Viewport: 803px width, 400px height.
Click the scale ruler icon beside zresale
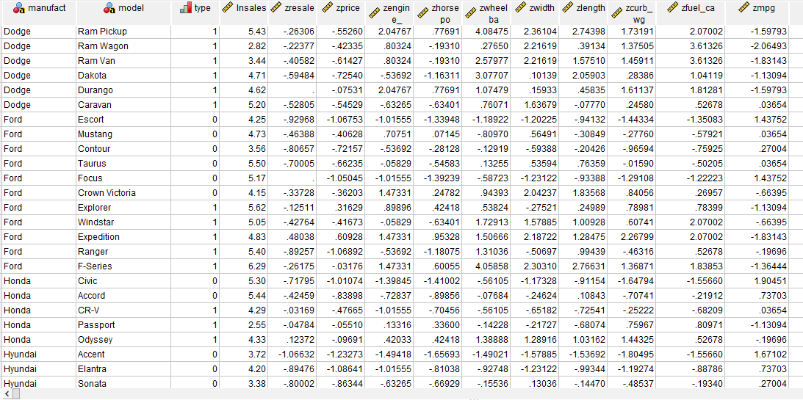[276, 8]
